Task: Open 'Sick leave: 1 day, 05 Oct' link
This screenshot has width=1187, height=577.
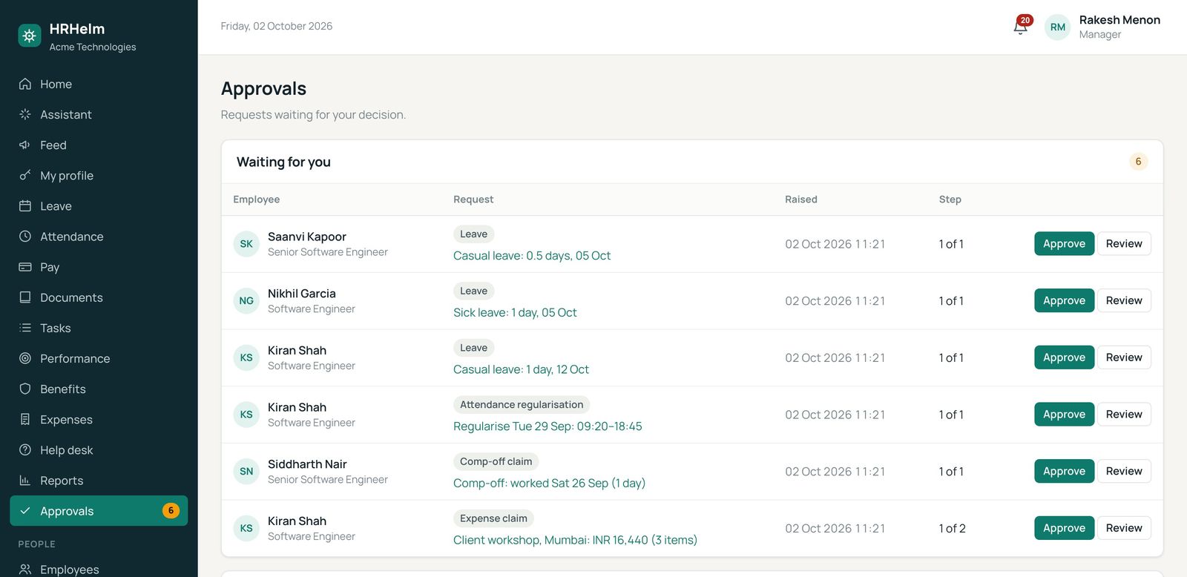Action: coord(515,313)
